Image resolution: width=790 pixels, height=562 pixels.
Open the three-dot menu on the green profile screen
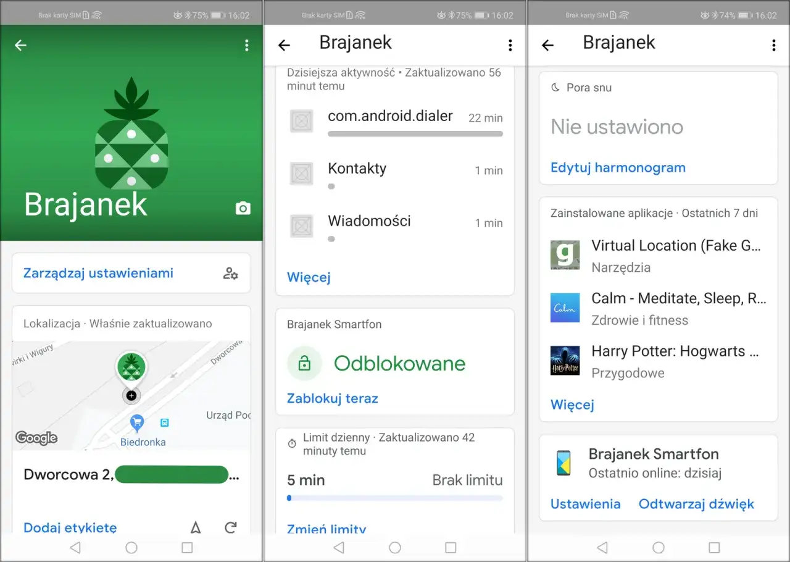click(246, 45)
